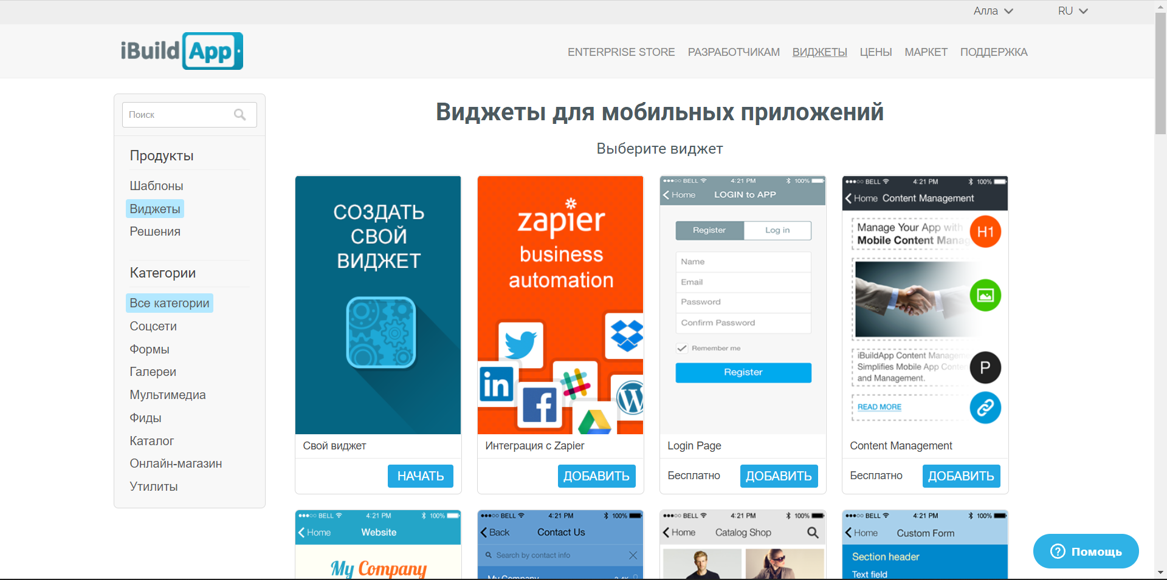
Task: Click the gear widget icon on Create card
Action: (x=381, y=332)
